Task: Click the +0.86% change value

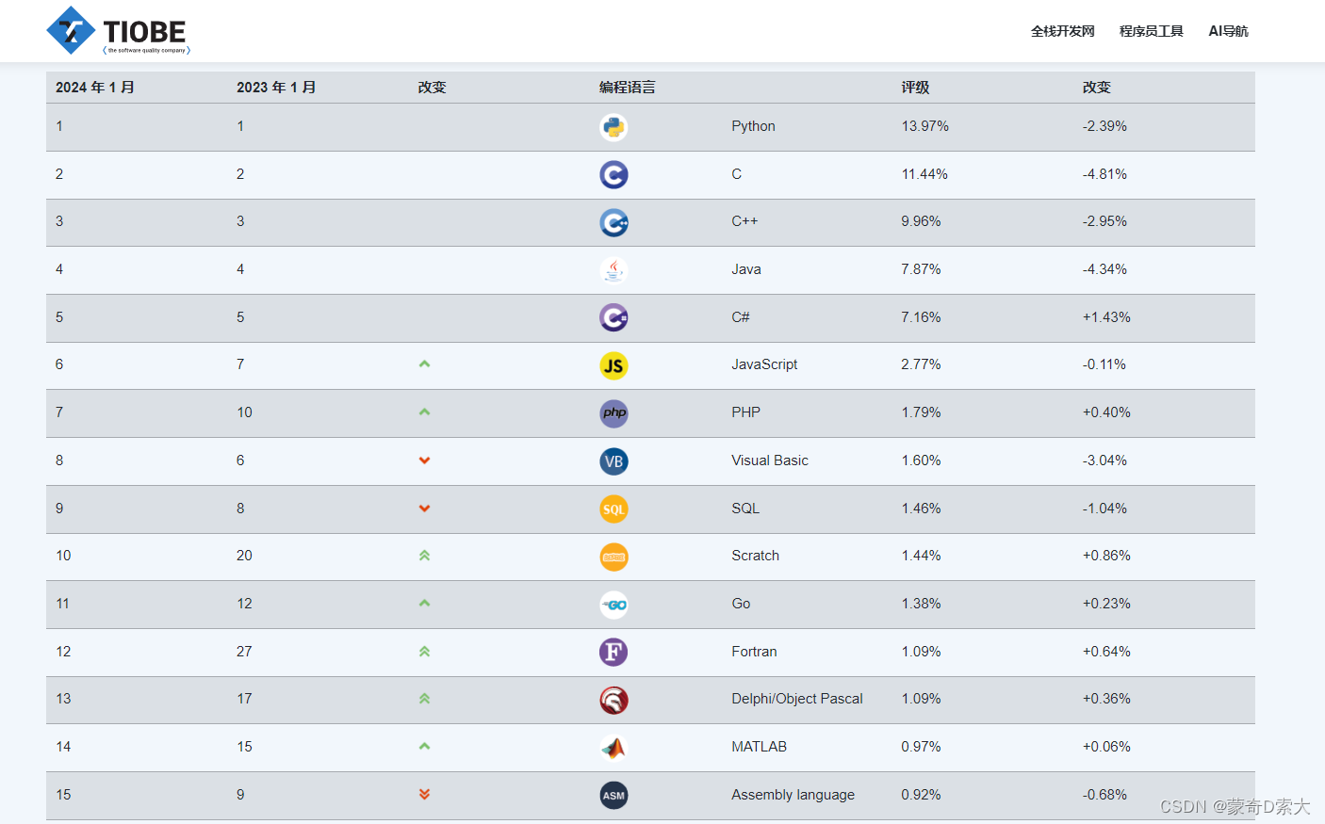Action: (x=1106, y=556)
